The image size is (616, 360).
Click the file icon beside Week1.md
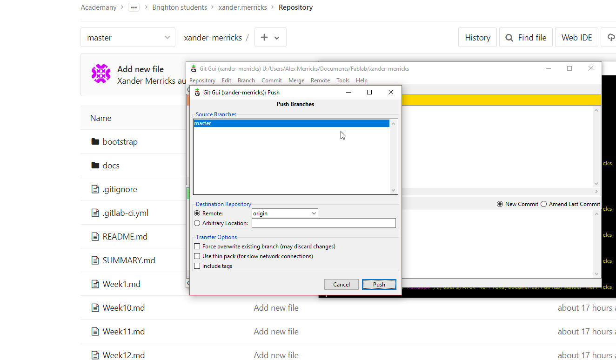(x=95, y=284)
